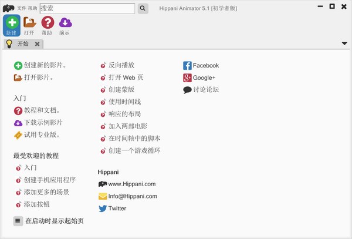
Task: Click tutorial icon beside 创建手机应用程序
Action: (x=18, y=180)
